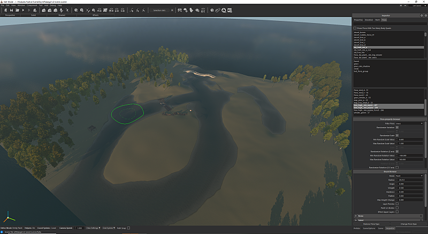Open the Grid System dropdown
This screenshot has height=234, width=428.
pos(109,228)
